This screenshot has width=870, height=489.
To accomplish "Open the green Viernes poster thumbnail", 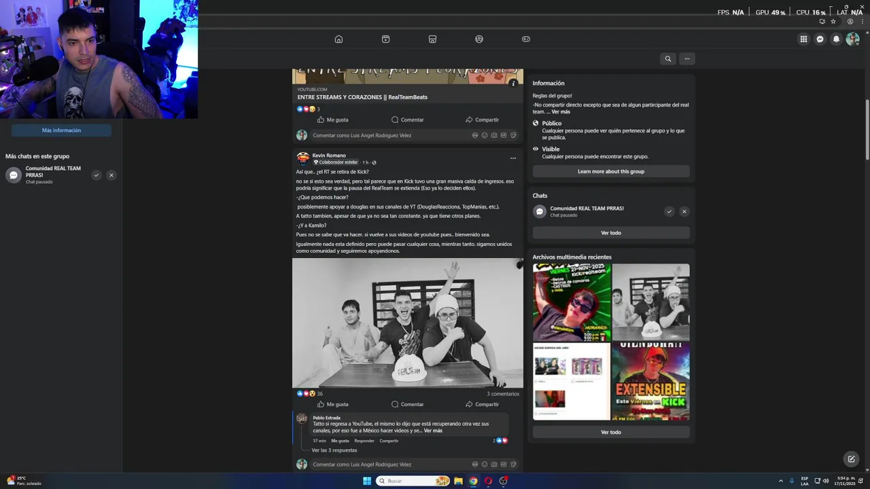I will click(572, 302).
